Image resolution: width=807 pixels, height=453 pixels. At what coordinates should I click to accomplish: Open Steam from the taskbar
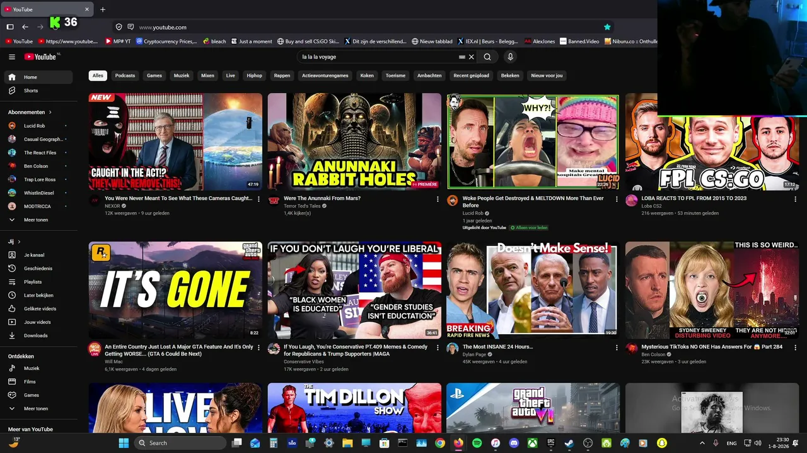(x=569, y=443)
